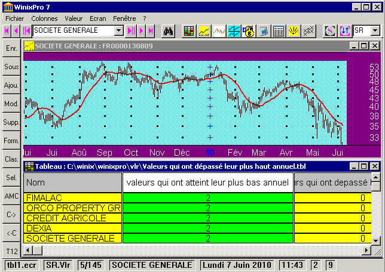The width and height of the screenshot is (385, 272).
Task: Open the yellow price chart toolbar icon
Action: coord(204,31)
